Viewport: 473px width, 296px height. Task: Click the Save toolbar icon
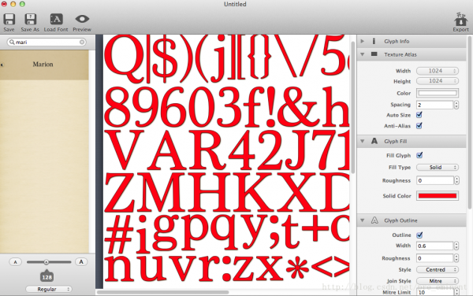click(9, 20)
